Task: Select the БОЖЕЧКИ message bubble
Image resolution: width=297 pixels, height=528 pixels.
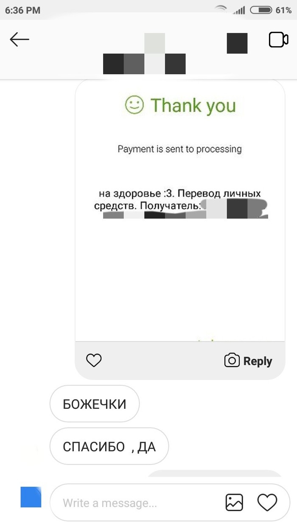Action: click(x=95, y=404)
